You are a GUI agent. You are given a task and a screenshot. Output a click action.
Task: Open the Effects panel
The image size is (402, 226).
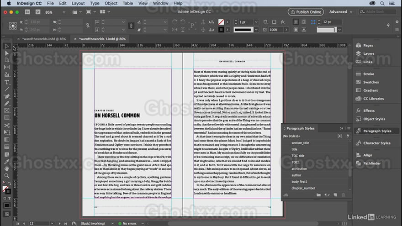[x=365, y=110]
